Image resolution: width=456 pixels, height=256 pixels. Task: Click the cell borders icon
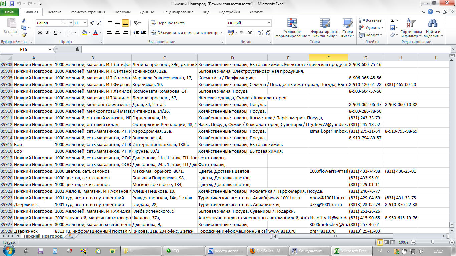(70, 33)
